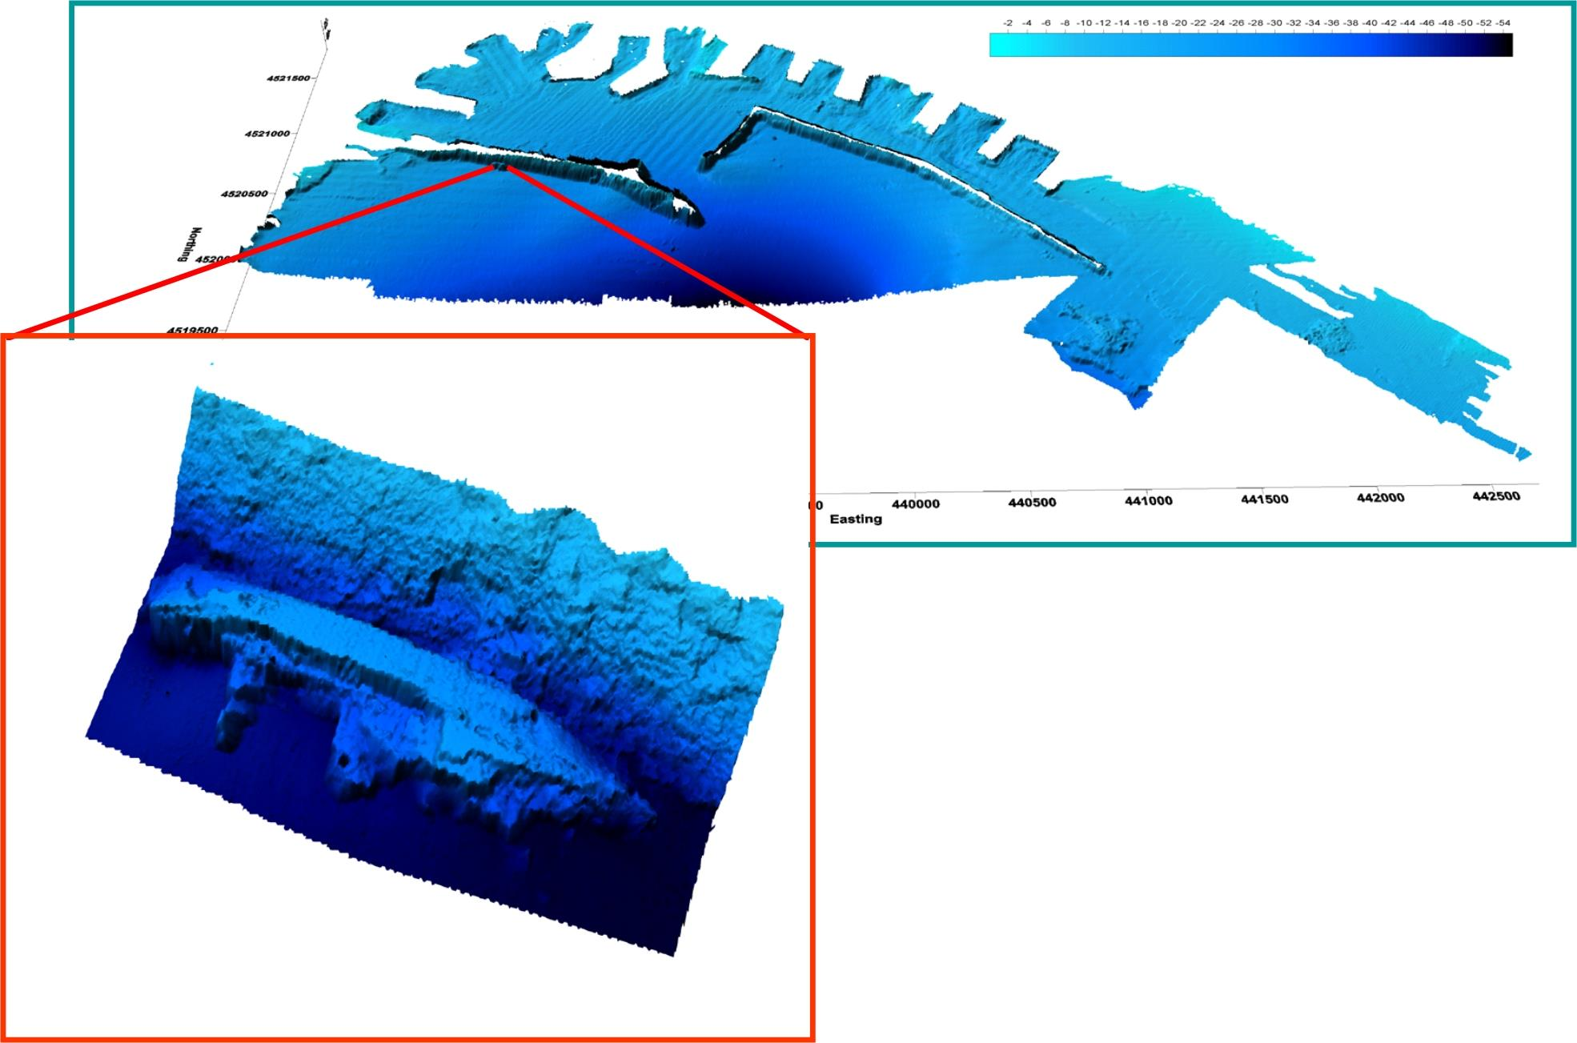Click the "-10" depth scale label

pyautogui.click(x=1084, y=23)
